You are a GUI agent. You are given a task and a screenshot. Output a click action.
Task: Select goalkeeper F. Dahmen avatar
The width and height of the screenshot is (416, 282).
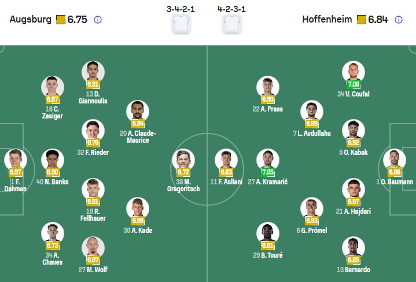click(x=15, y=159)
